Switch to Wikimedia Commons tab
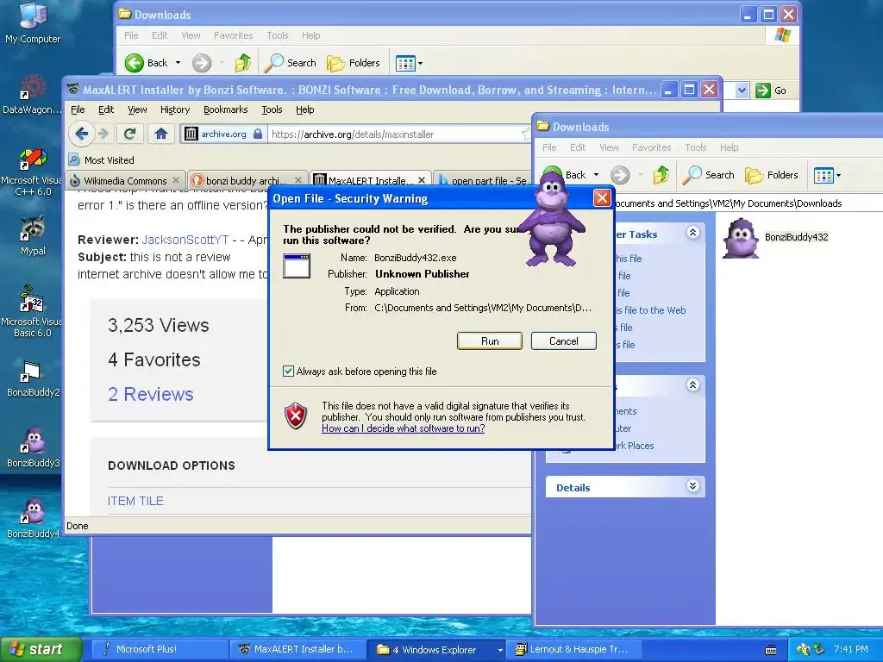883x662 pixels. 125,181
